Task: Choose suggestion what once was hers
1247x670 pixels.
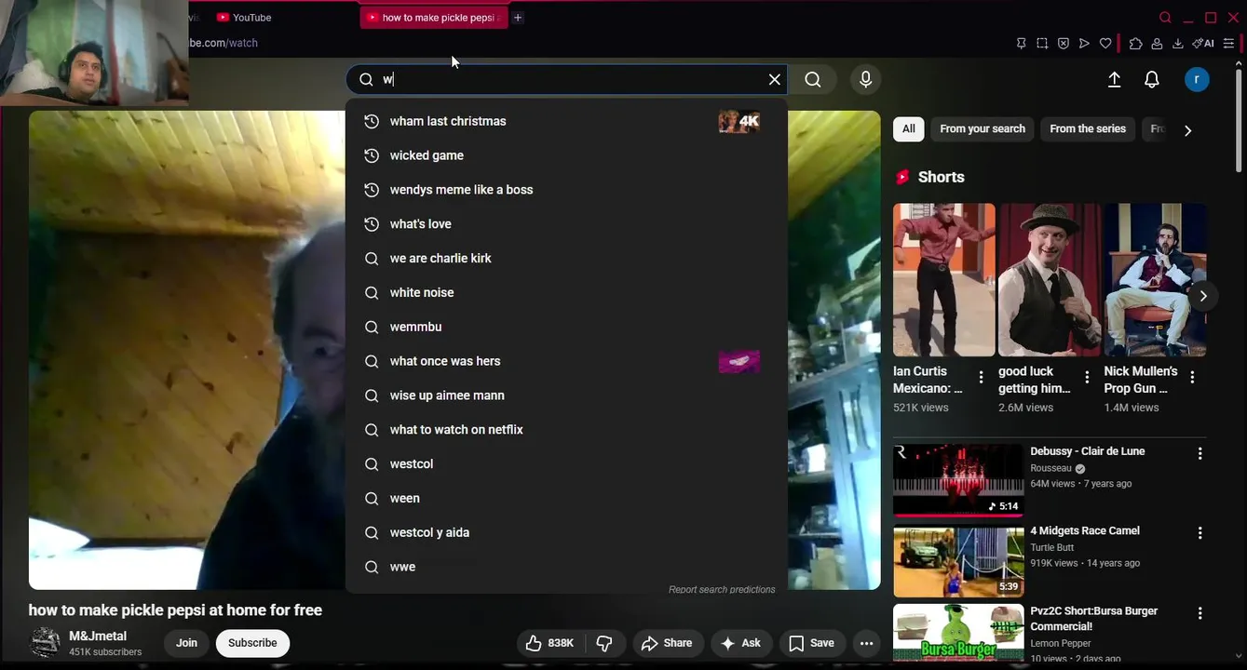Action: (566, 361)
